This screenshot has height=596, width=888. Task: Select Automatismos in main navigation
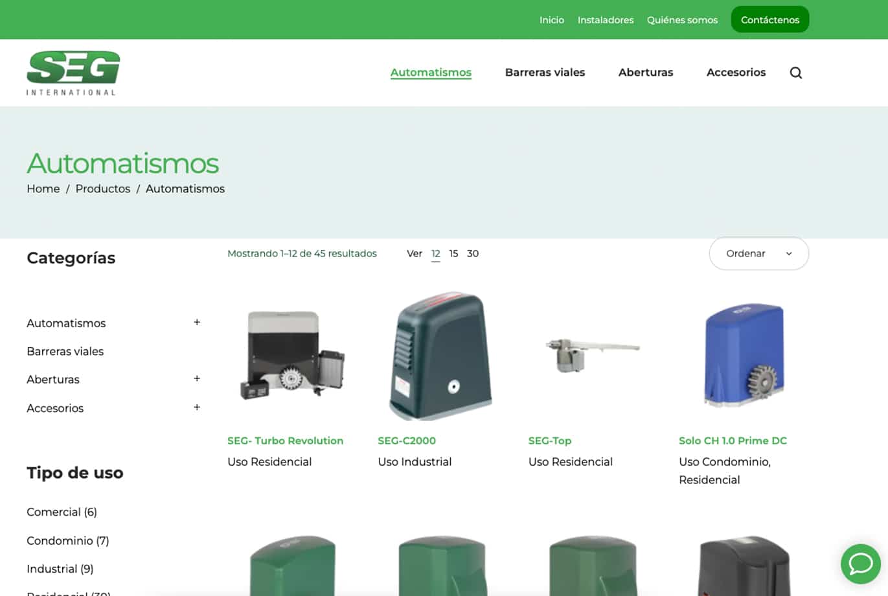click(x=431, y=73)
